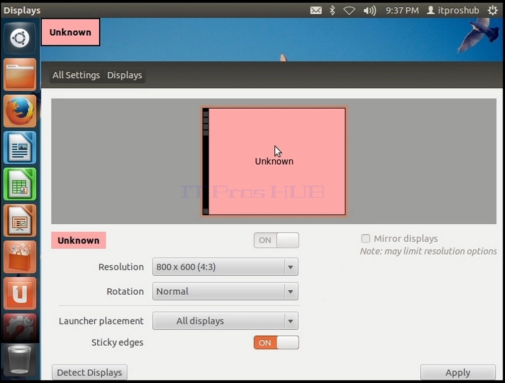Toggle the Unknown display ON switch
505x383 pixels.
[276, 240]
